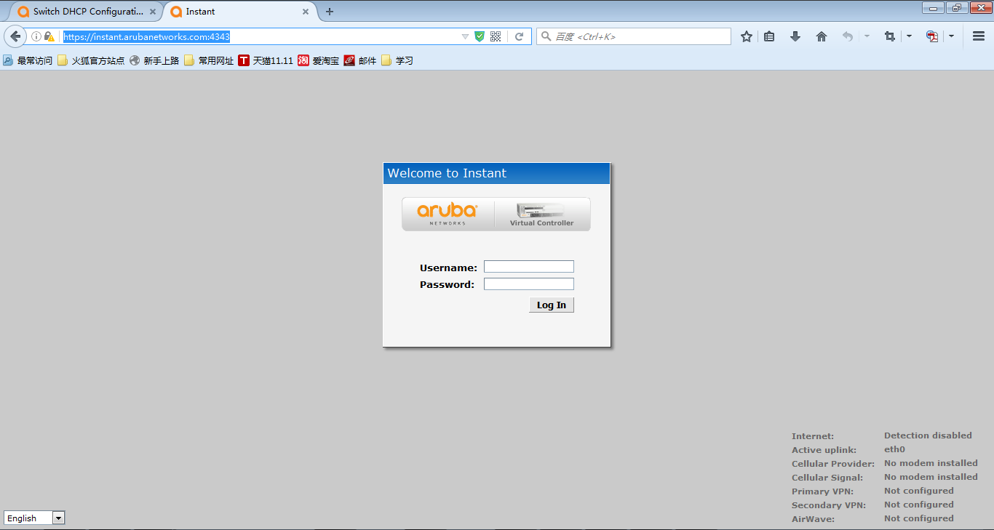Click the search magnifier icon
Viewport: 994px width, 530px height.
point(546,36)
